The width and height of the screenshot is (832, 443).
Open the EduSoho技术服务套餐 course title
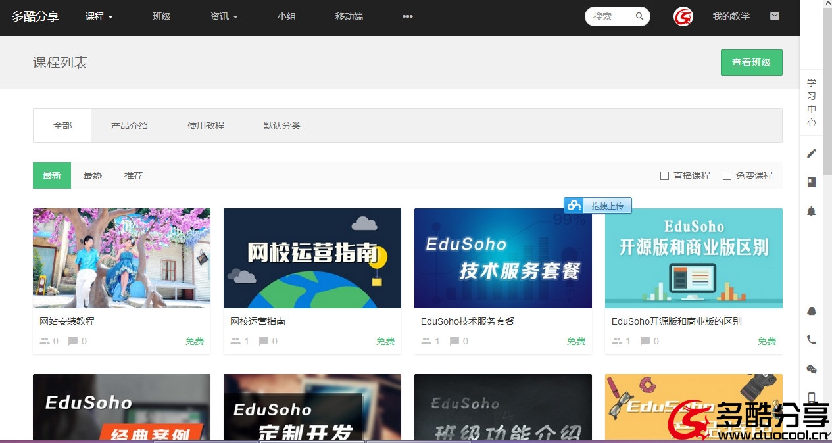[x=468, y=321]
